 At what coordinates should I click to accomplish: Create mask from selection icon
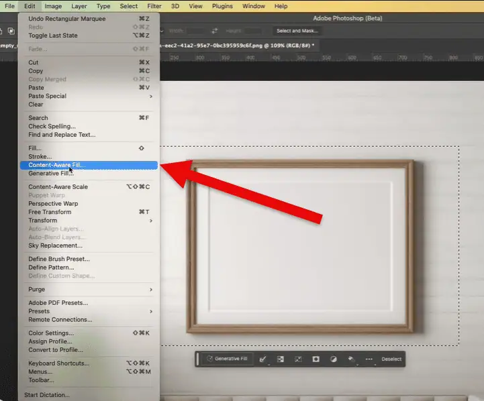(x=316, y=359)
